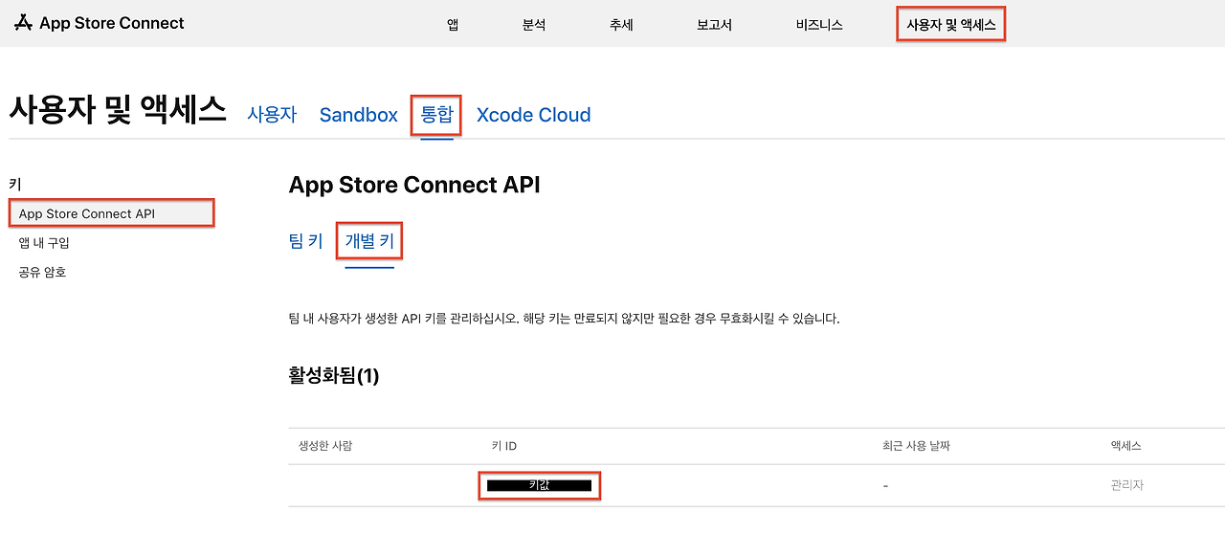Select App Store Connect API in sidebar

110,213
